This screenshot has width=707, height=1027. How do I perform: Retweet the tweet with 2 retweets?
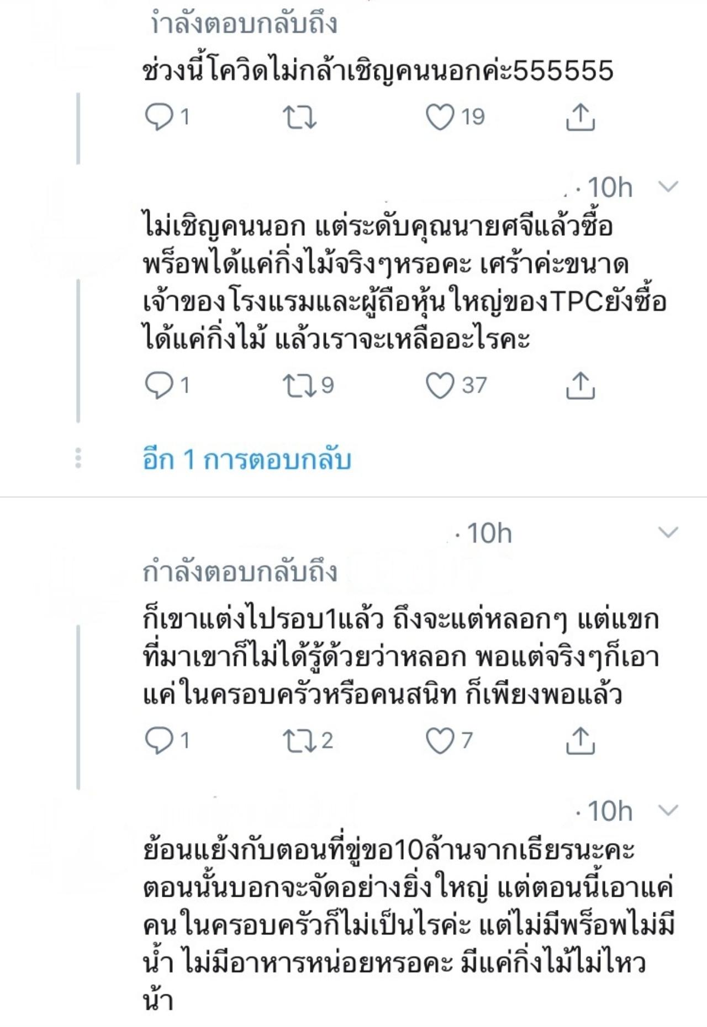(299, 740)
